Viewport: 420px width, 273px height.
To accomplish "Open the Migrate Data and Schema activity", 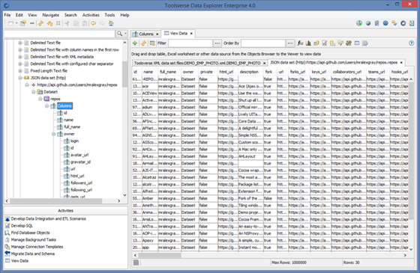I will 33,254.
